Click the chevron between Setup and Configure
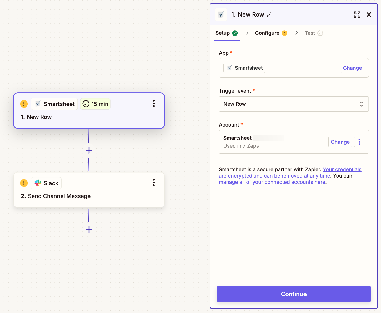This screenshot has width=381, height=313. point(247,33)
